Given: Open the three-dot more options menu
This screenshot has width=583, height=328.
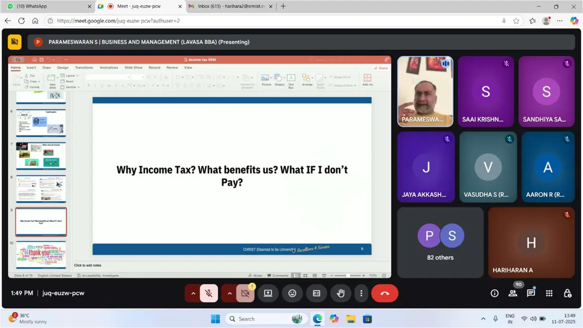Looking at the screenshot, I should tap(361, 293).
